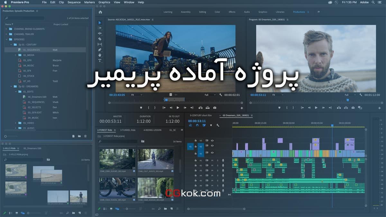Open the Markers menu
The height and width of the screenshot is (217, 386).
[x=89, y=2]
